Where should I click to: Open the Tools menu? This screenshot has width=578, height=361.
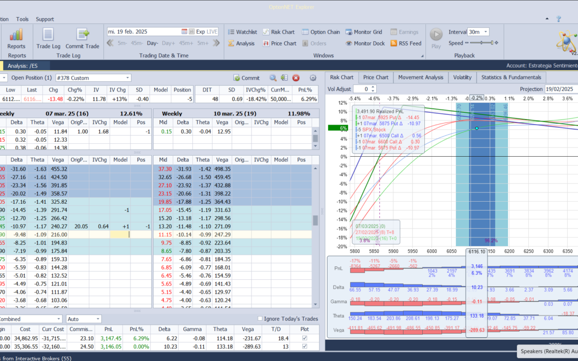[x=22, y=19]
